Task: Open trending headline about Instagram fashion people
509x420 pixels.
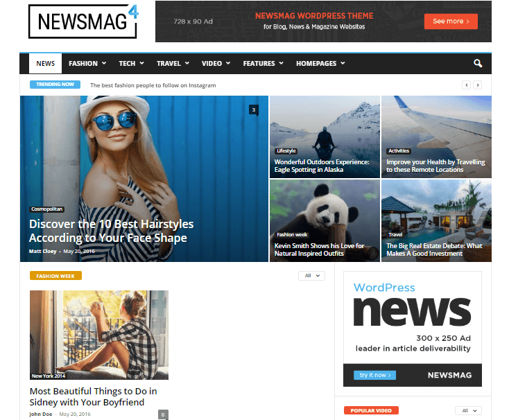Action: (153, 85)
